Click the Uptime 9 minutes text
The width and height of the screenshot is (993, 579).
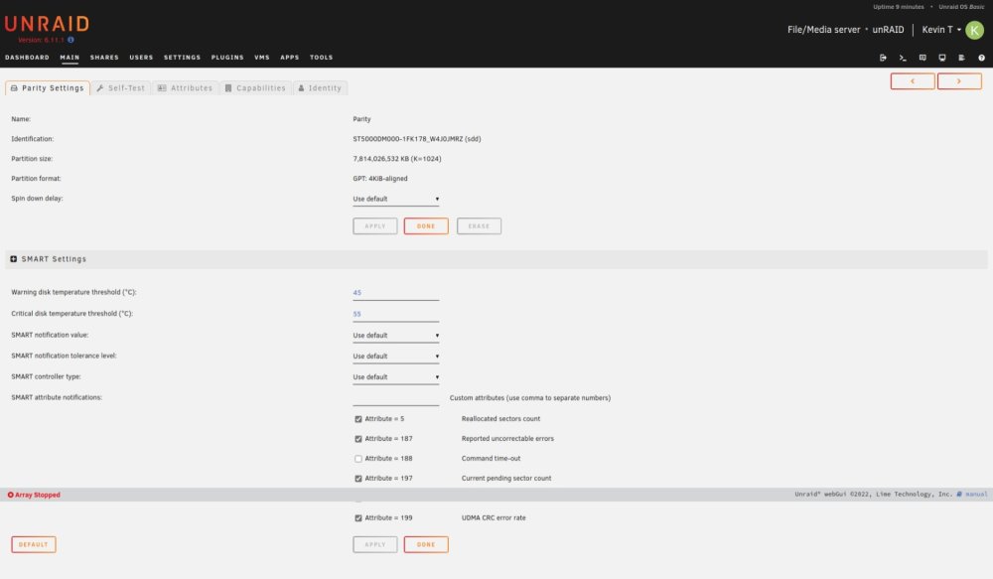tap(898, 7)
